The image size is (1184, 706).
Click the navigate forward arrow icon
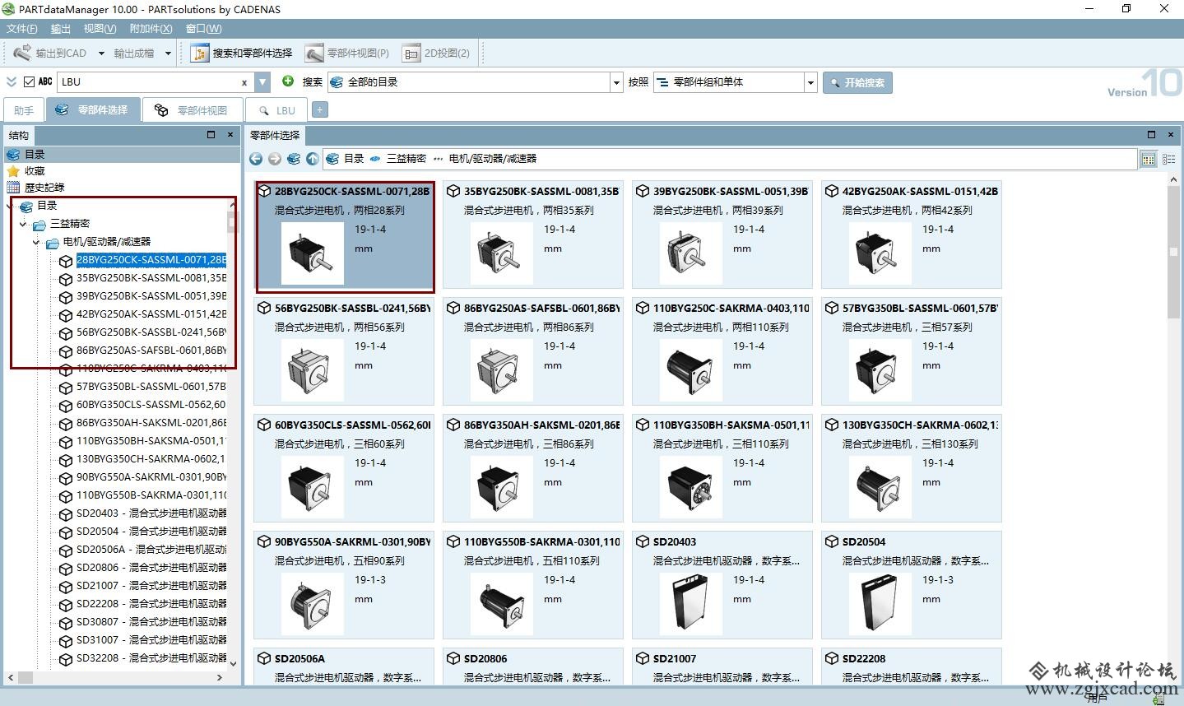click(275, 159)
